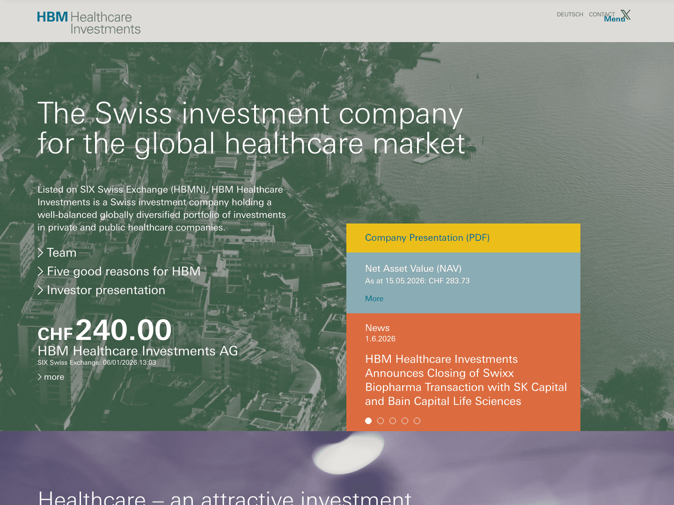Click the CHF 240.00 share price

point(105,330)
